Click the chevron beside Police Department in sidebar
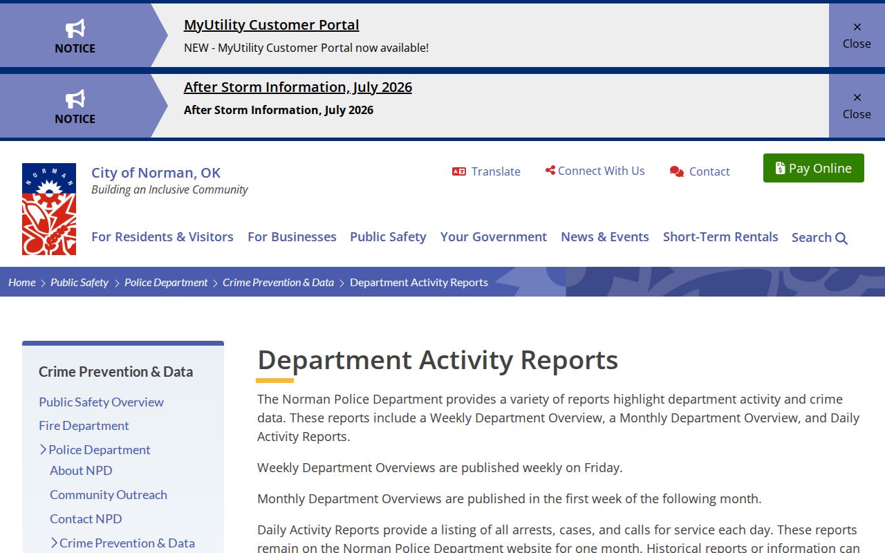 click(x=44, y=449)
